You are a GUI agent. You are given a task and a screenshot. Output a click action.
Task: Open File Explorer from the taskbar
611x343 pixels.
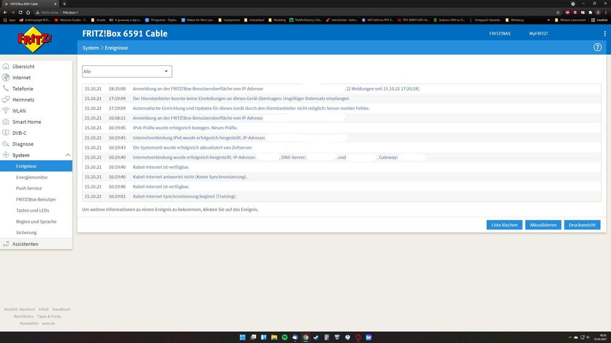click(274, 337)
